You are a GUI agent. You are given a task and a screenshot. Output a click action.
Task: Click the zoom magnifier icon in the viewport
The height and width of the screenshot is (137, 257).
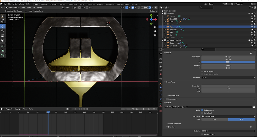click(155, 26)
